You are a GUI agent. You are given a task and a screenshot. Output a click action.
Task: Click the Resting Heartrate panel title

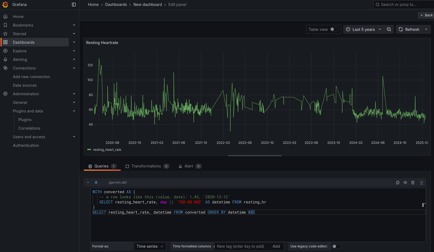point(102,43)
